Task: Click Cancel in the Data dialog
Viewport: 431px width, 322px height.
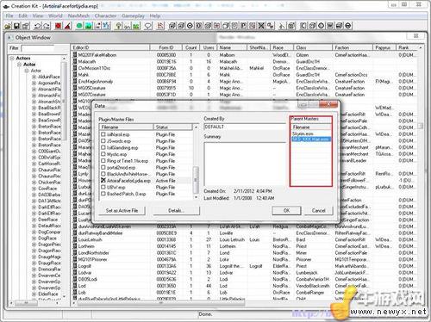Action: (318, 211)
